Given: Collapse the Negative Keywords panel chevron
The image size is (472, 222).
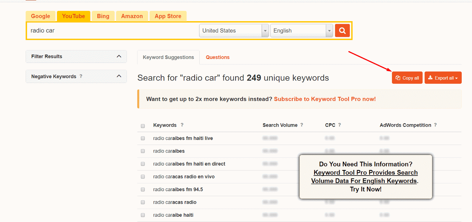Looking at the screenshot, I should (x=119, y=76).
